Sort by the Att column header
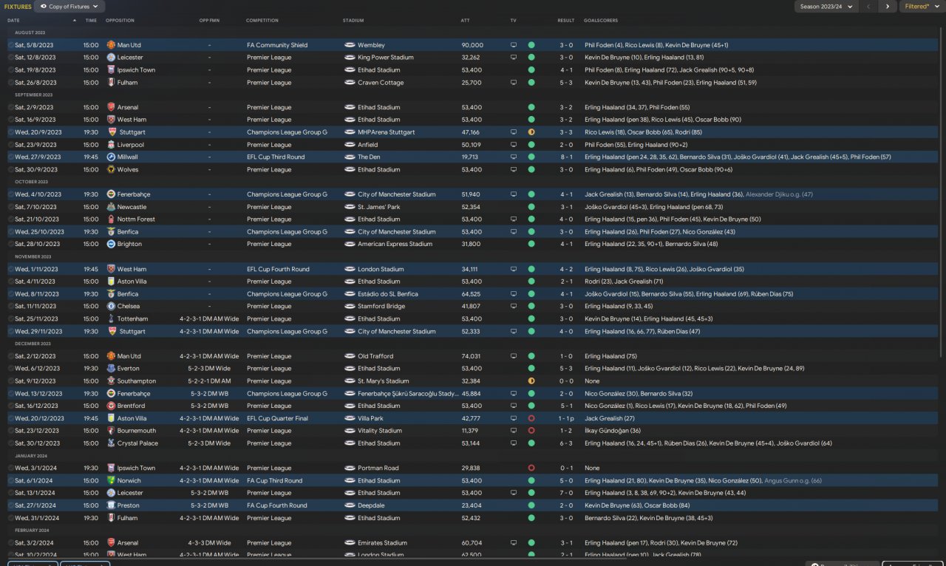The width and height of the screenshot is (946, 566). tap(465, 21)
